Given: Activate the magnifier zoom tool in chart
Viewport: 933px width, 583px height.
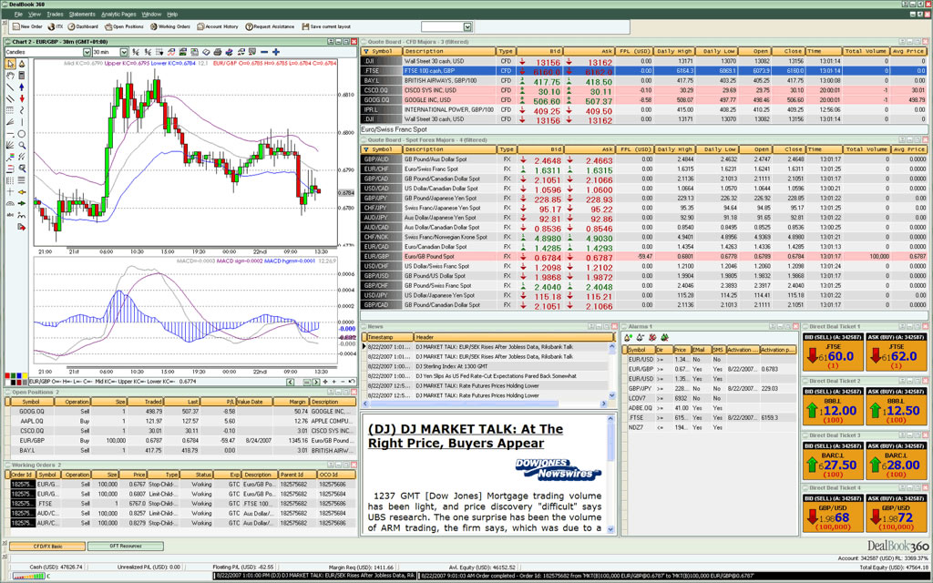Looking at the screenshot, I should pyautogui.click(x=22, y=146).
